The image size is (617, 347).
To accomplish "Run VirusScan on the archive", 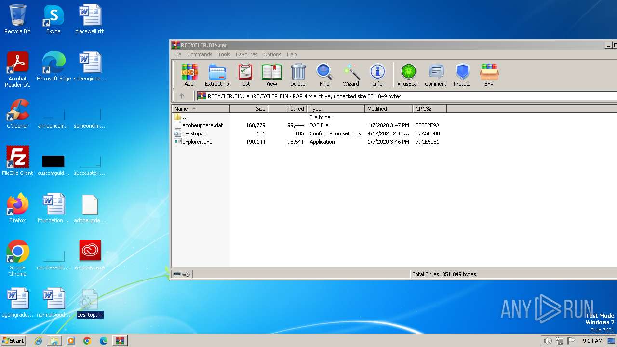I will coord(408,75).
